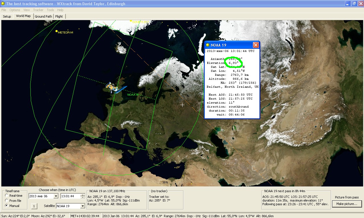This screenshot has width=364, height=218.
Task: Expand the Satellite selection dropdown
Action: tap(83, 206)
